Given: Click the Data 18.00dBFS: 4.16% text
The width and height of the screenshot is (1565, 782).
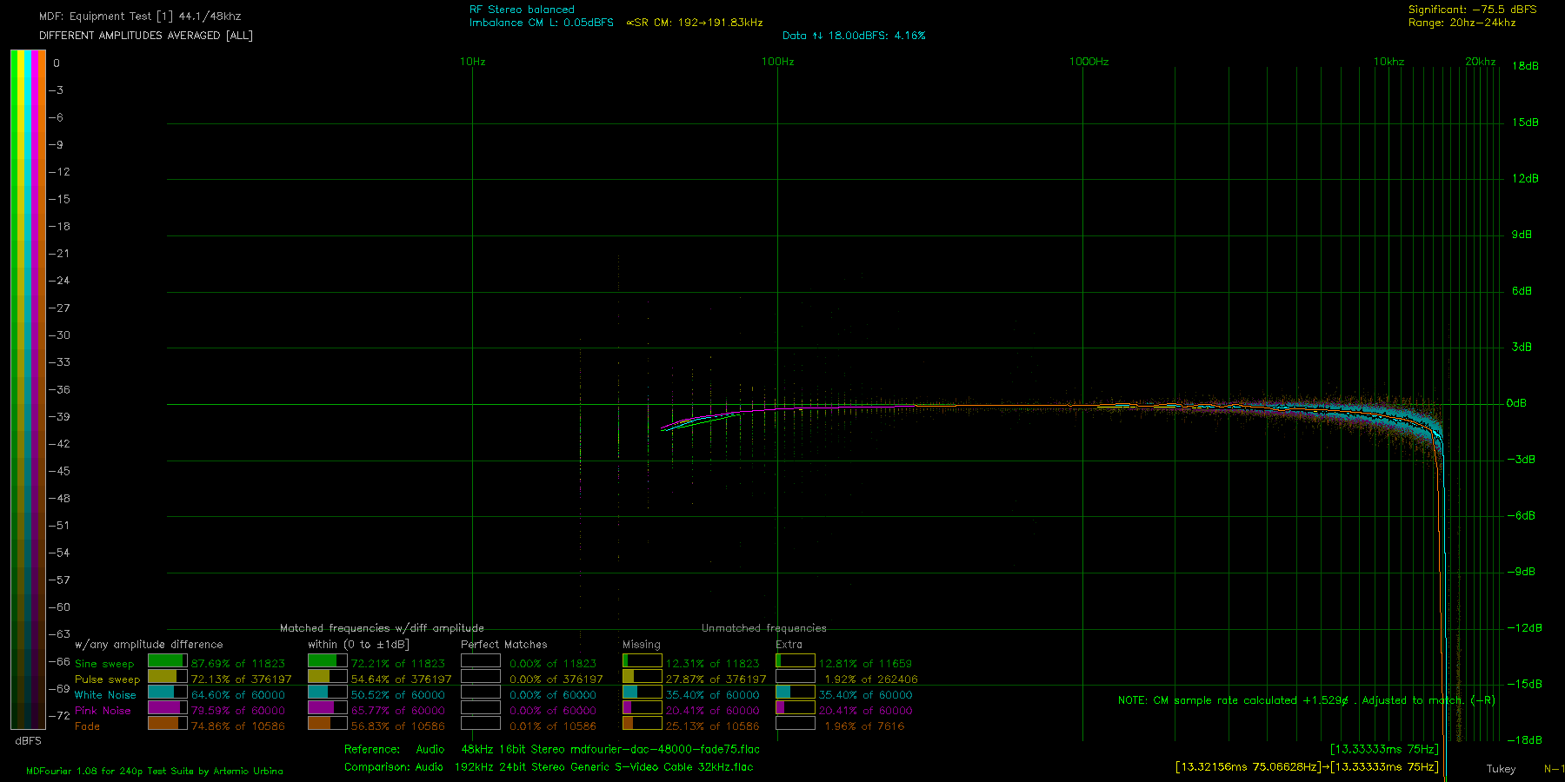Looking at the screenshot, I should coord(854,36).
